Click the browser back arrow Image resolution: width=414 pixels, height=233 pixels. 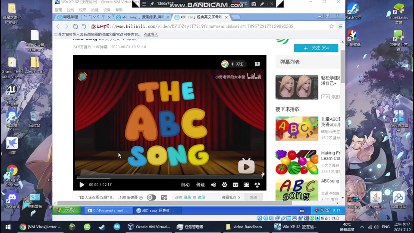[x=58, y=26]
